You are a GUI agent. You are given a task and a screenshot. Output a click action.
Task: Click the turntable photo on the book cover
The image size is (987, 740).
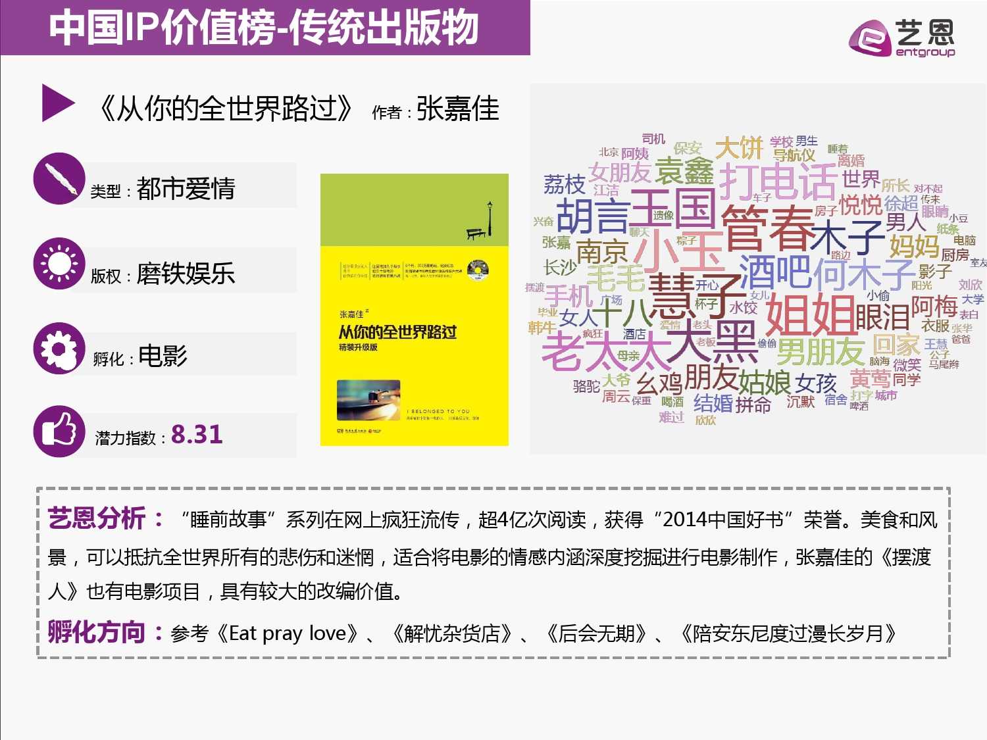[368, 400]
